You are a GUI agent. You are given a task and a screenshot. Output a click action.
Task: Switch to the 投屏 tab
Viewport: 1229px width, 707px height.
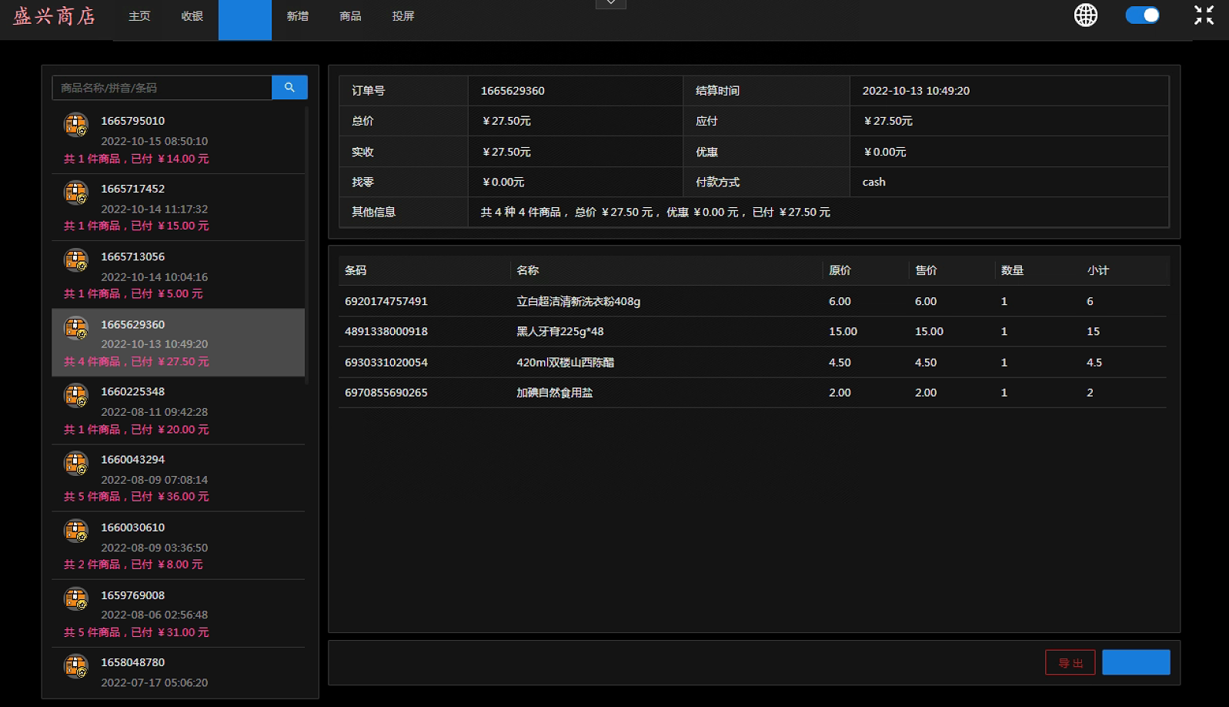[x=403, y=16]
